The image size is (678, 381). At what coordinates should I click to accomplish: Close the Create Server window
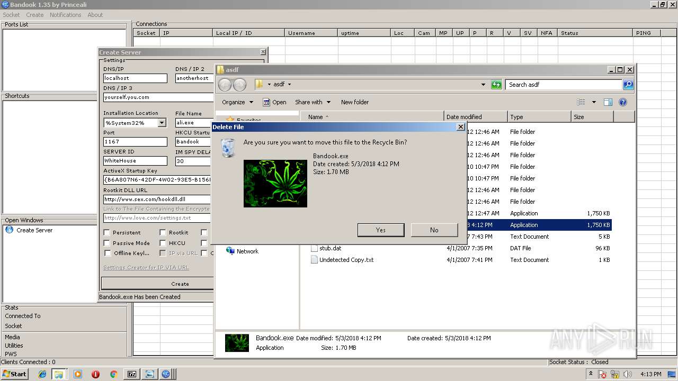pos(263,52)
